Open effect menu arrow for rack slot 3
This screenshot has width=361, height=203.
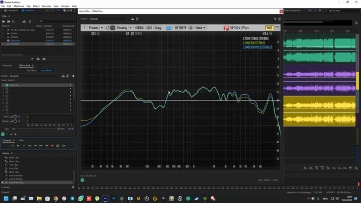(x=71, y=92)
